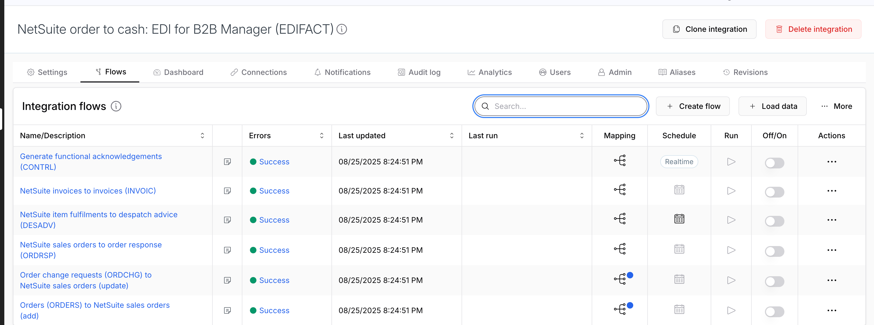The height and width of the screenshot is (325, 874).
Task: View description note for NetSuite invoices (INVOIC) flow
Action: point(227,191)
